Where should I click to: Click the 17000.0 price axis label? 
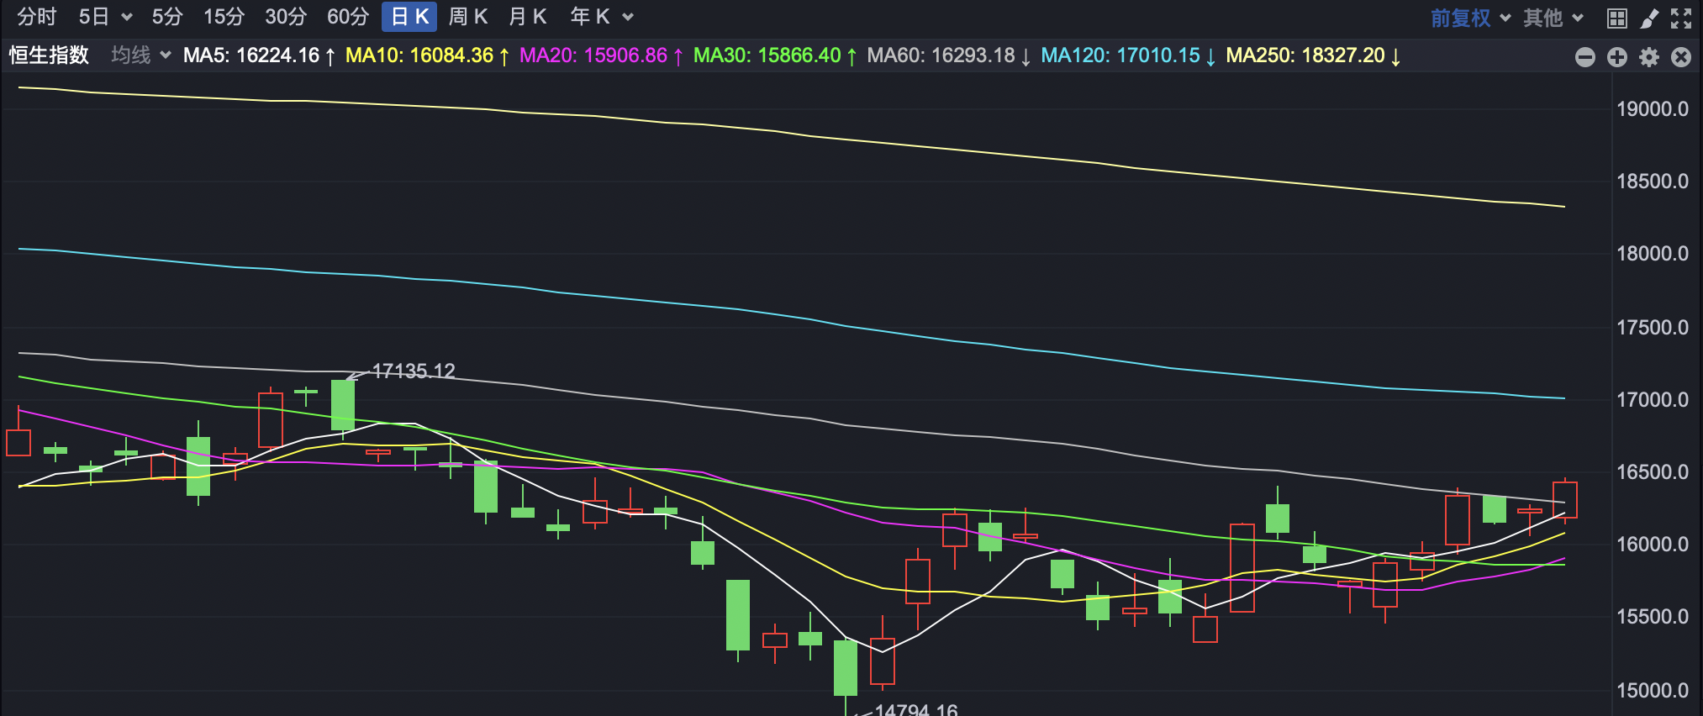[1653, 400]
